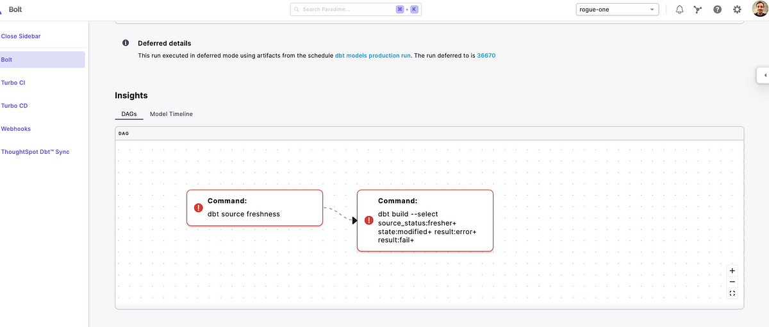Viewport: 769px width, 327px height.
Task: Expand the collapsed right side panel arrow
Action: click(764, 75)
